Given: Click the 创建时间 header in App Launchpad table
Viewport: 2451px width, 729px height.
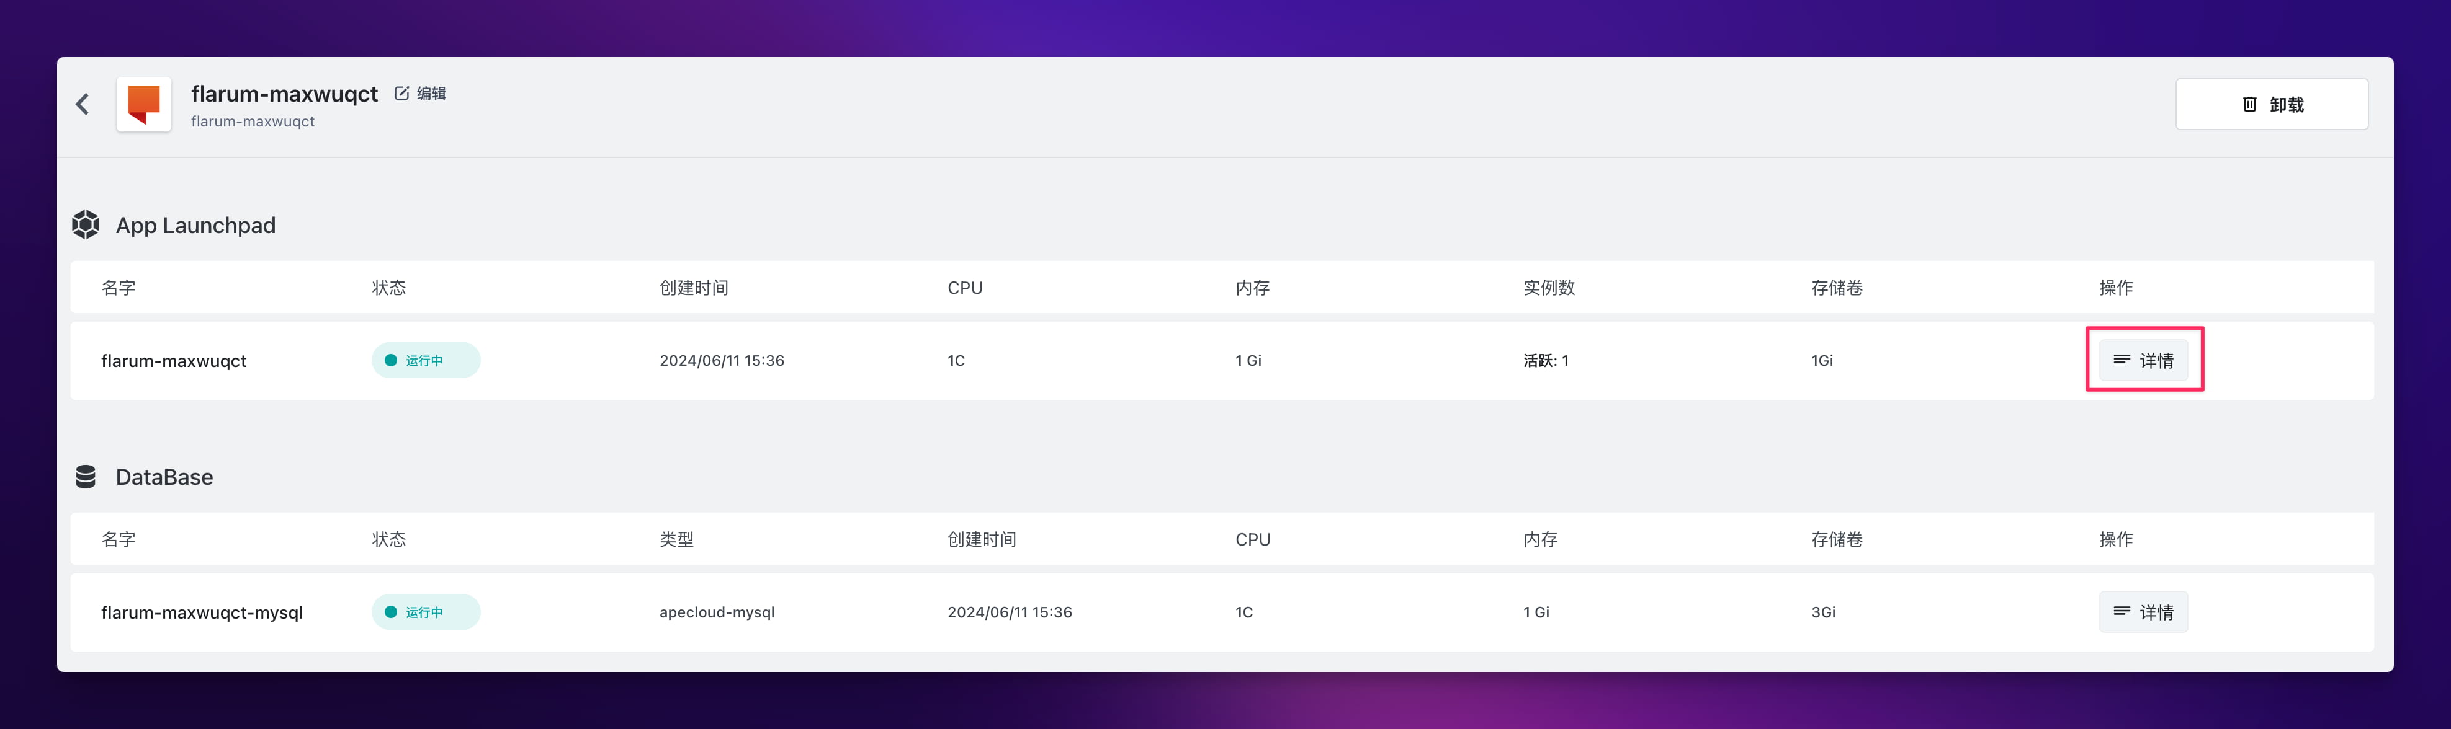Looking at the screenshot, I should [694, 288].
